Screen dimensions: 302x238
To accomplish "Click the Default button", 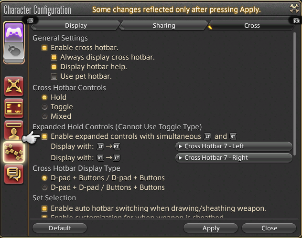I will (x=60, y=228).
